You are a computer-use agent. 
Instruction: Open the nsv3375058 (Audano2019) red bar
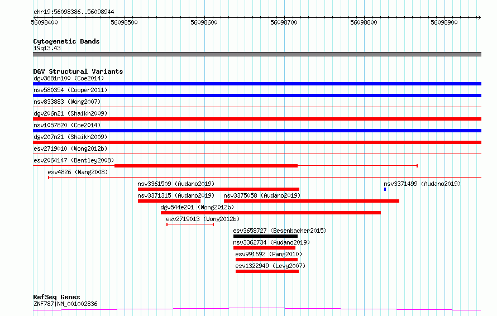pyautogui.click(x=311, y=201)
